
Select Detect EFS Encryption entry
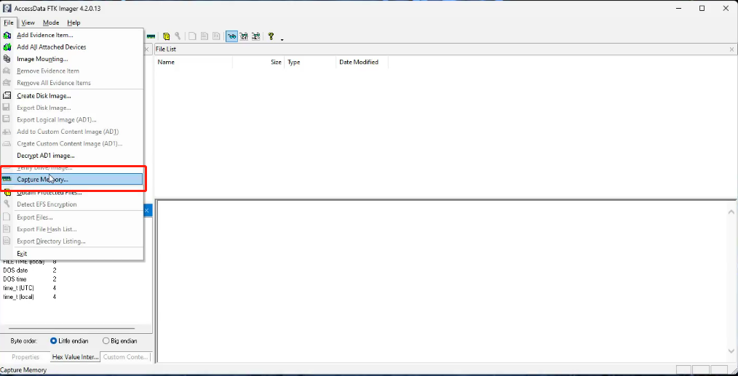click(x=72, y=204)
